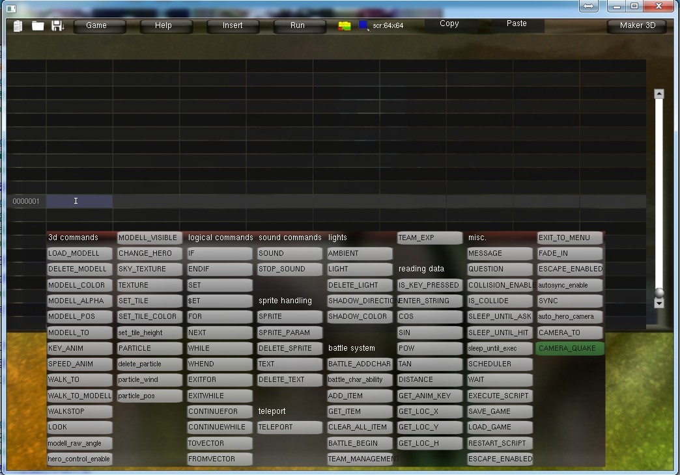This screenshot has width=680, height=475.
Task: Click the scrollbar up arrow
Action: [x=659, y=94]
